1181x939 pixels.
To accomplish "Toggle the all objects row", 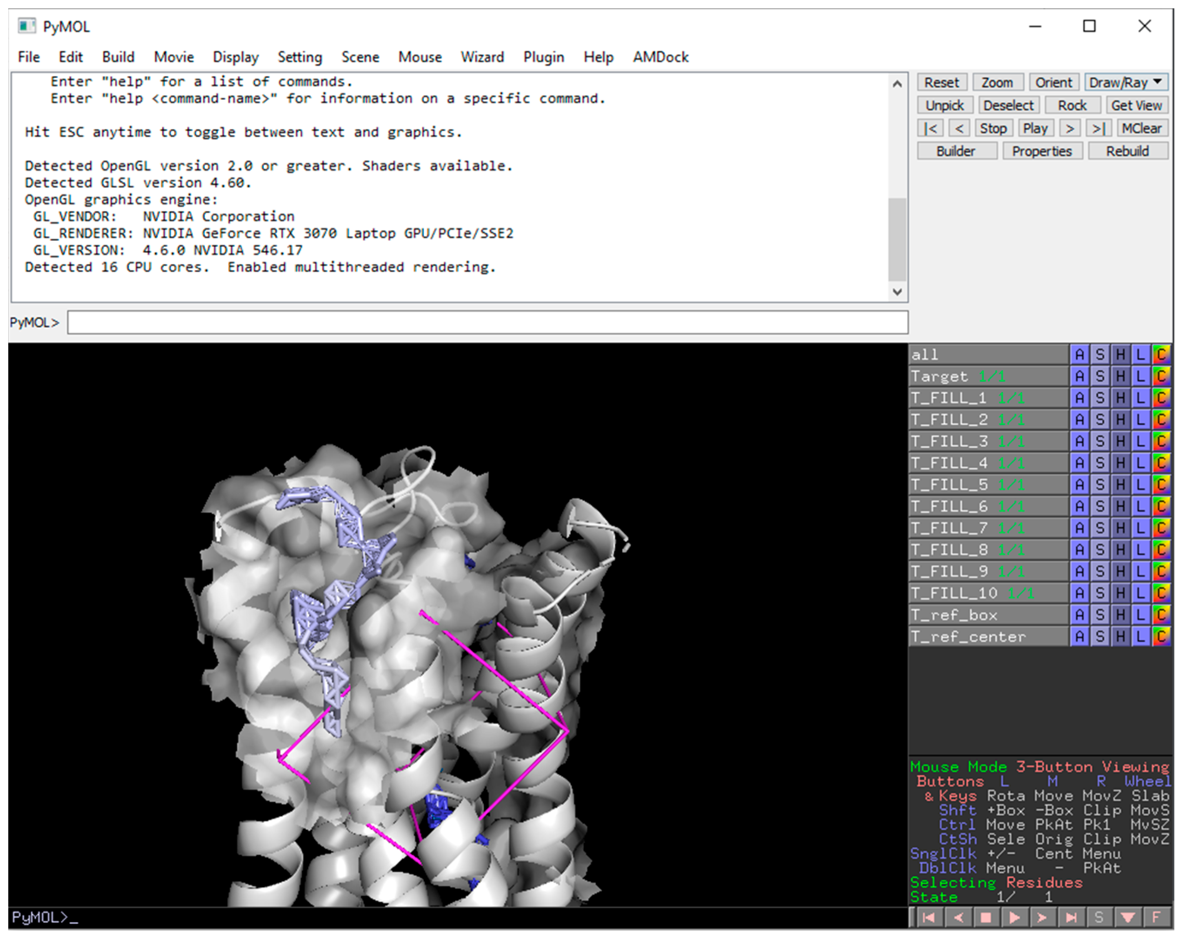I will coord(989,354).
